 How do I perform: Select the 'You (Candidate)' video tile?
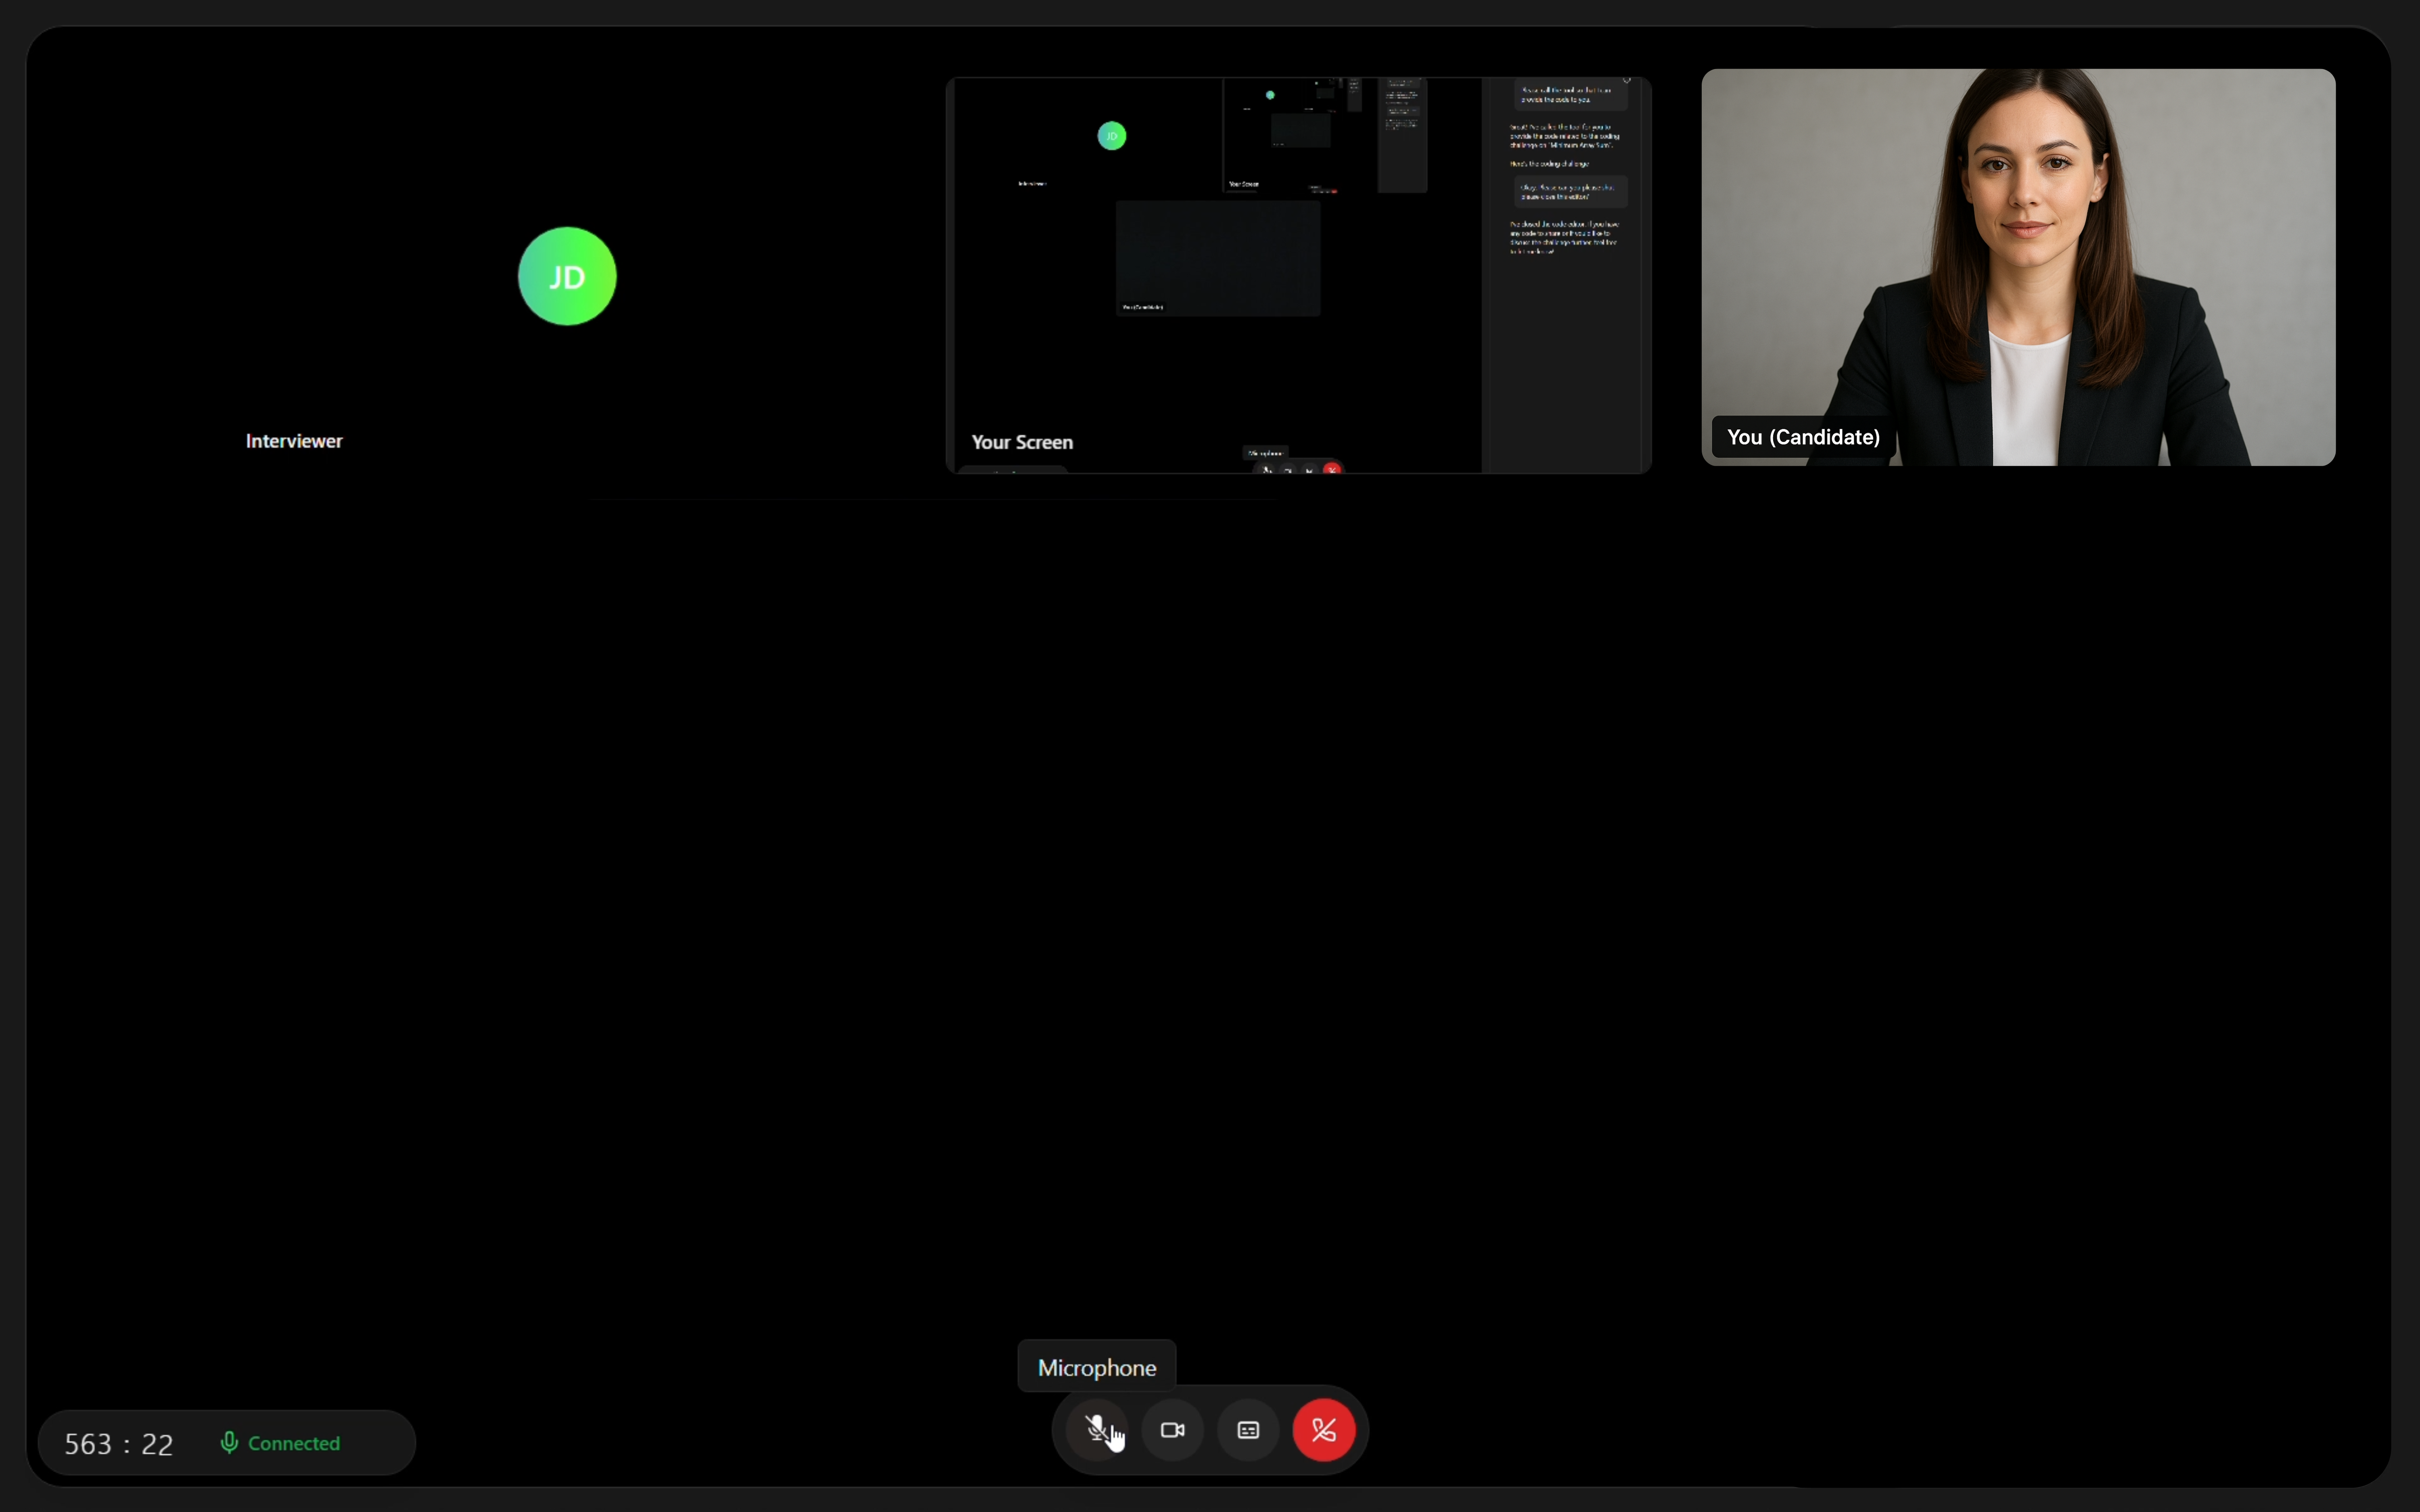click(2018, 267)
